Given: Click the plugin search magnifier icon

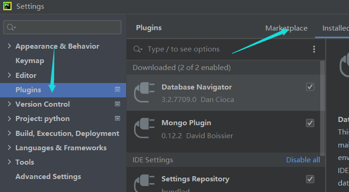Looking at the screenshot, I should [x=138, y=49].
